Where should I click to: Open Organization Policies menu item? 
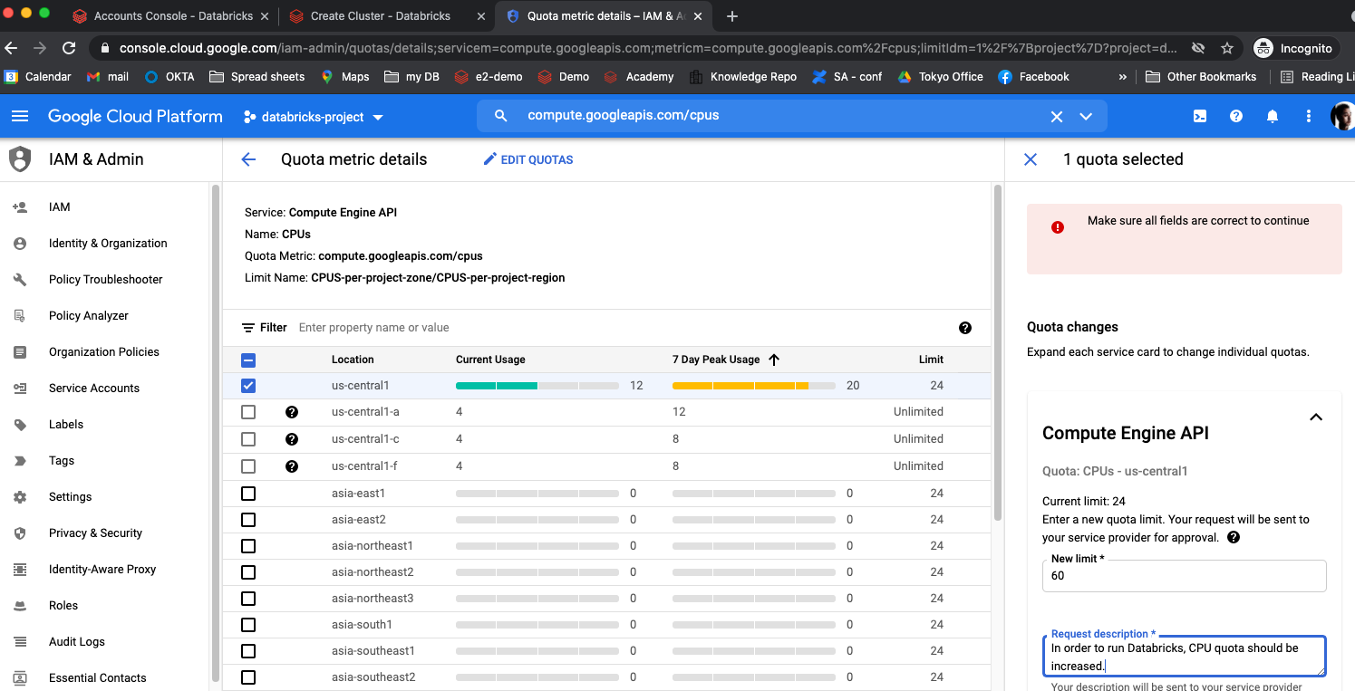[104, 352]
